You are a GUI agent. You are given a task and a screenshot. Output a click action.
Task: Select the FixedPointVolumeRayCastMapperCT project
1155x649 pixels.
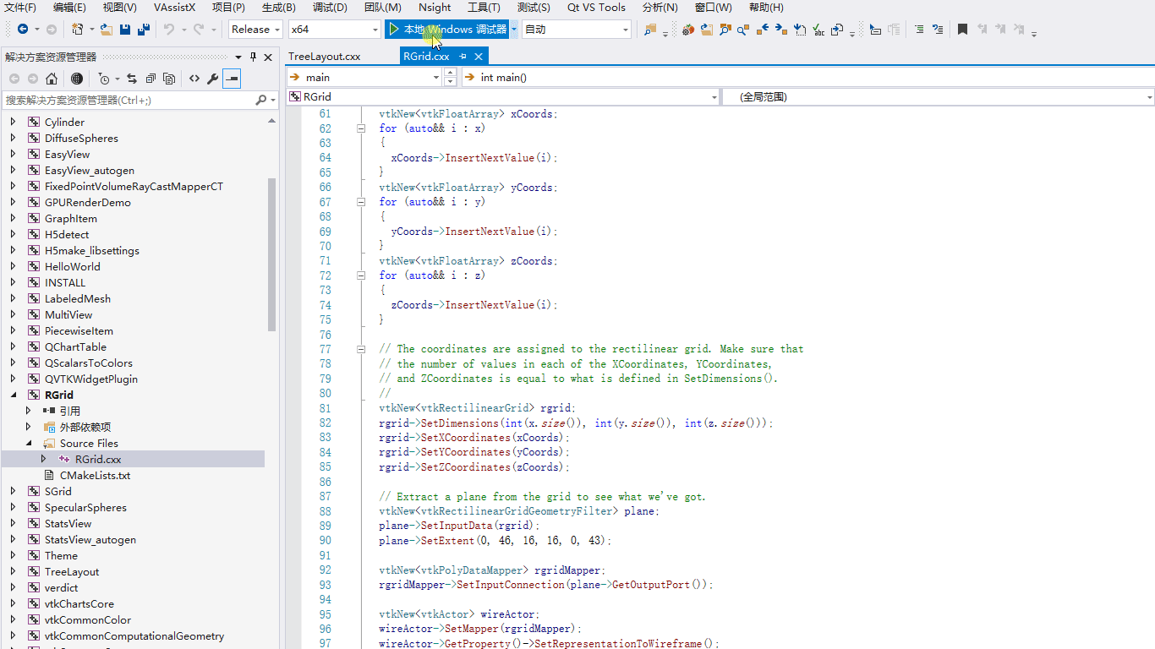134,186
